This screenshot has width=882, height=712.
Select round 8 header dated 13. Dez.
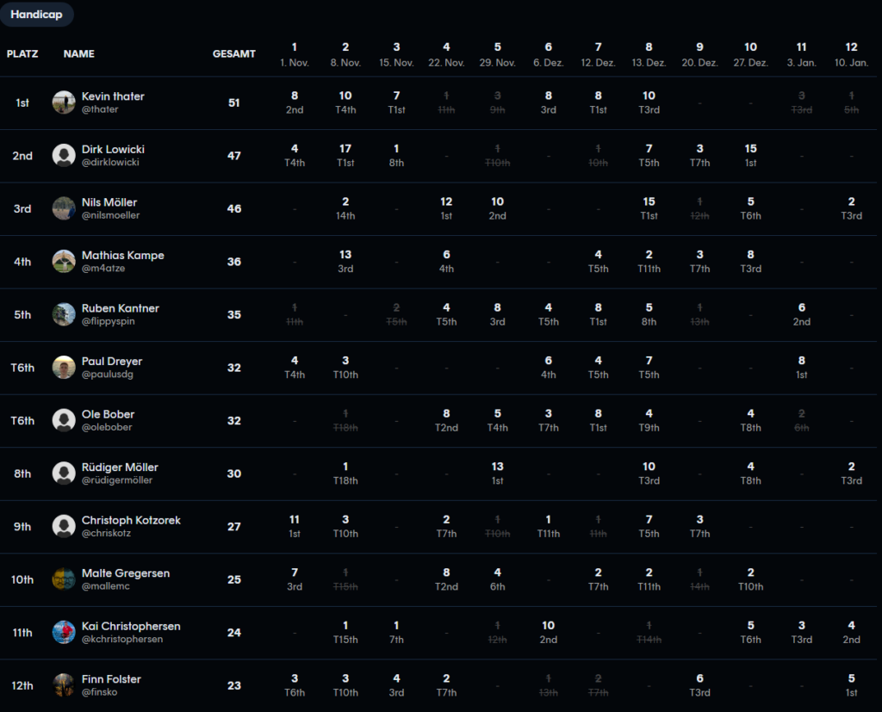coord(649,54)
